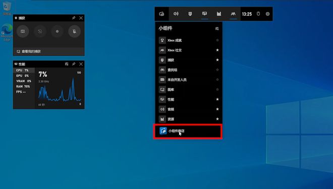This screenshot has width=333, height=189.
Task: Open the 查找组 widget row
Action: [189, 70]
